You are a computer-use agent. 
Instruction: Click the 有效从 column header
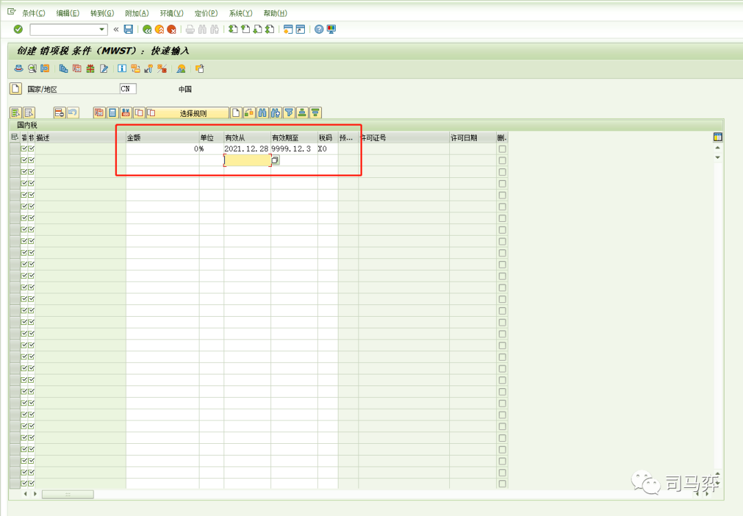tap(248, 137)
